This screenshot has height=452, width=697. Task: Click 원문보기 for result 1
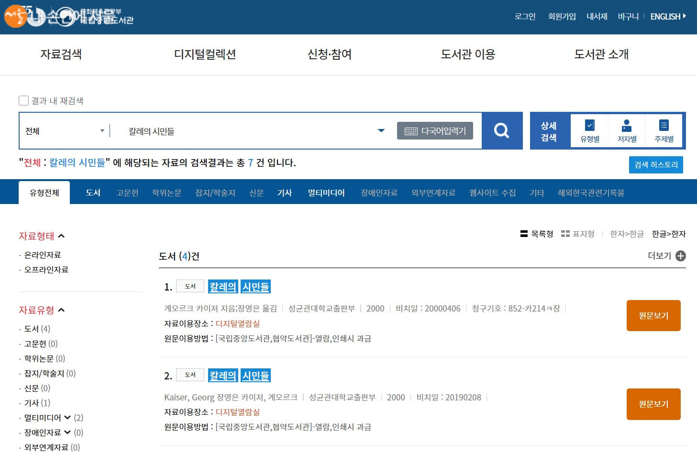click(653, 315)
